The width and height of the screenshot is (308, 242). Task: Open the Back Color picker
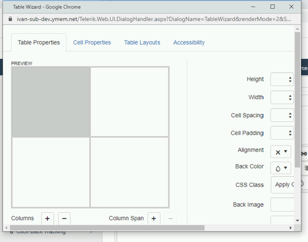tap(281, 168)
